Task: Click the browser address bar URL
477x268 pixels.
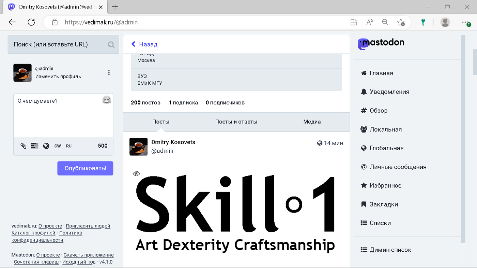Action: click(x=101, y=22)
